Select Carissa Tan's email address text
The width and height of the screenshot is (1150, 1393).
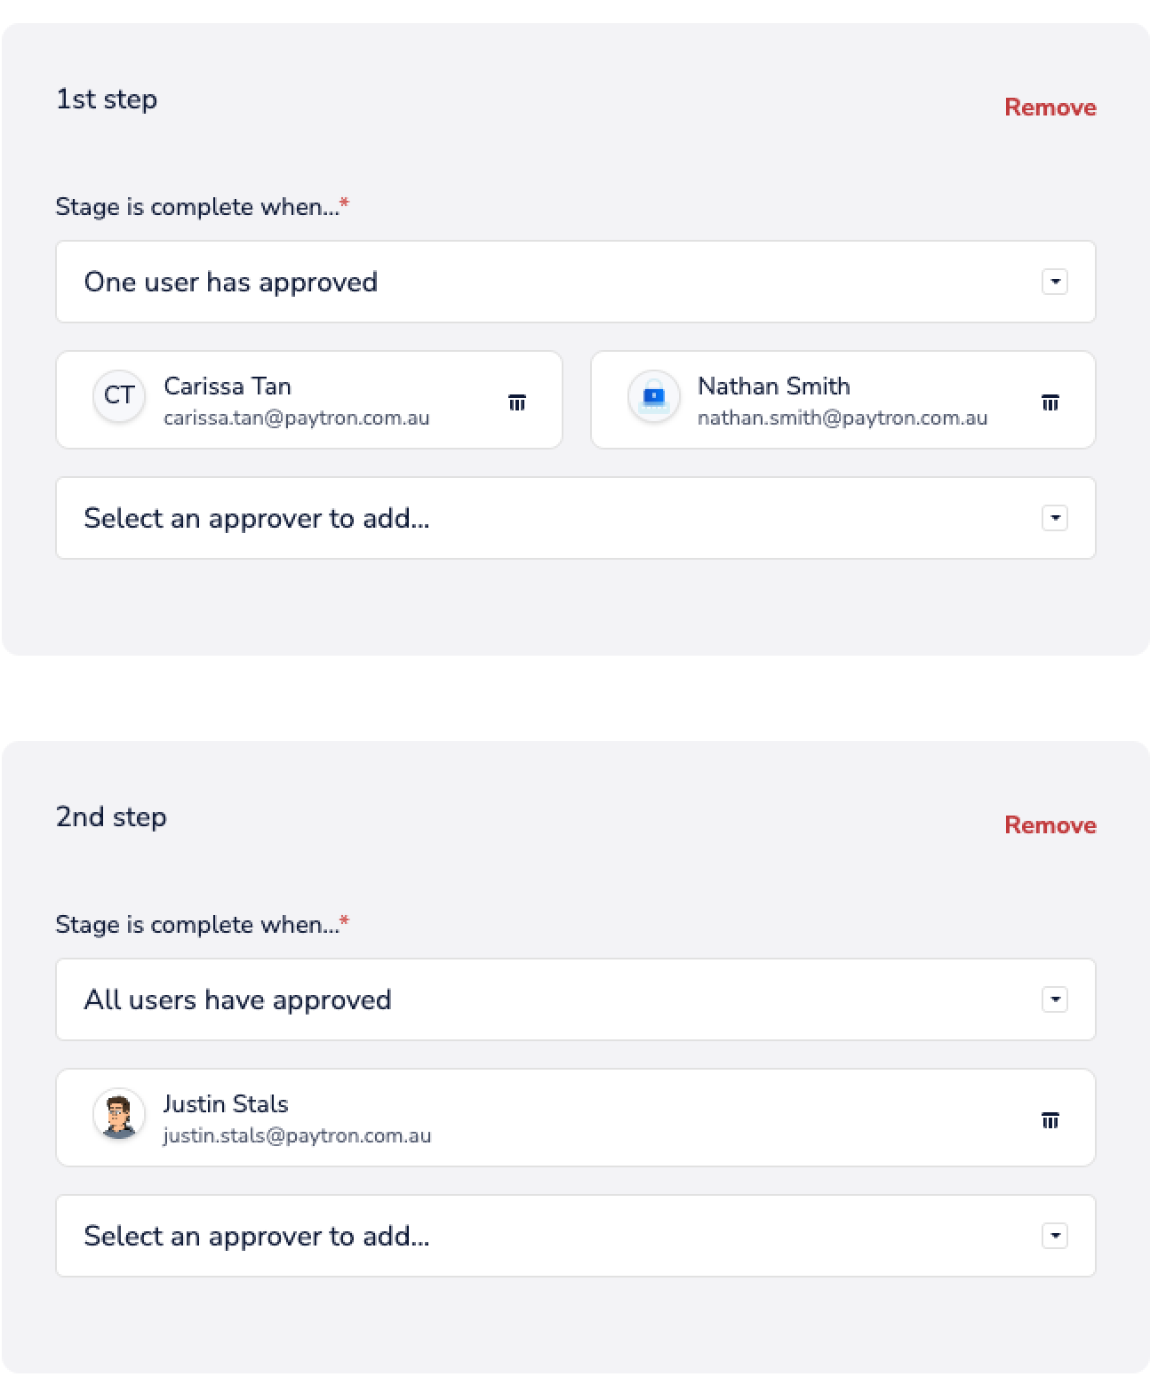click(296, 418)
